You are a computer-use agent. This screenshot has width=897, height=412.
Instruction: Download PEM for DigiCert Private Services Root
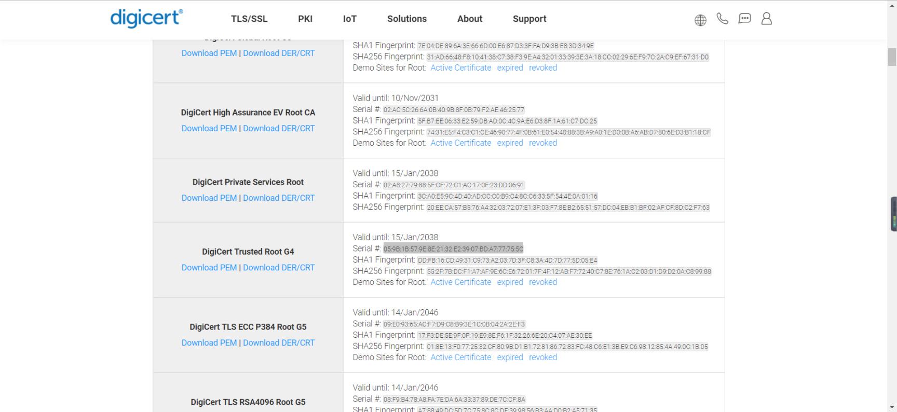pos(209,198)
